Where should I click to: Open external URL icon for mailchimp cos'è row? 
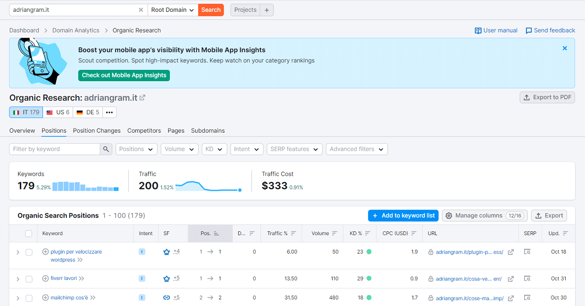(x=511, y=298)
